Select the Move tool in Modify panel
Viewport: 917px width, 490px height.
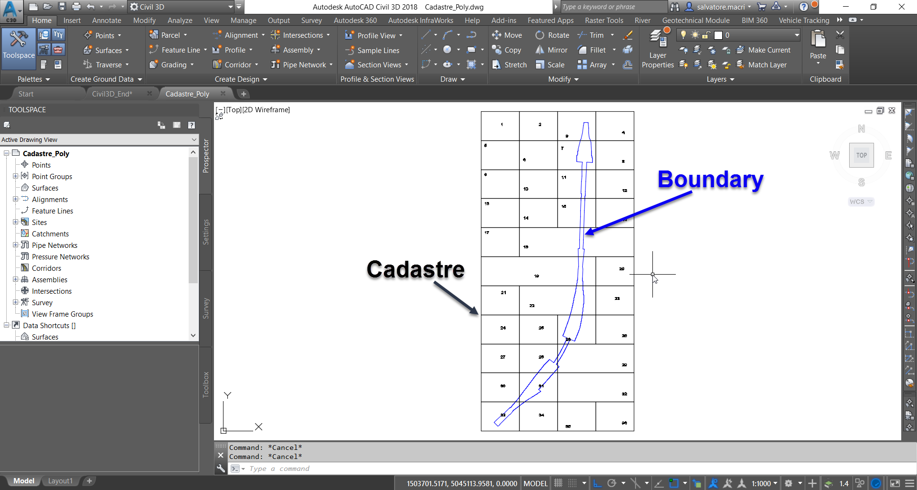tap(507, 35)
